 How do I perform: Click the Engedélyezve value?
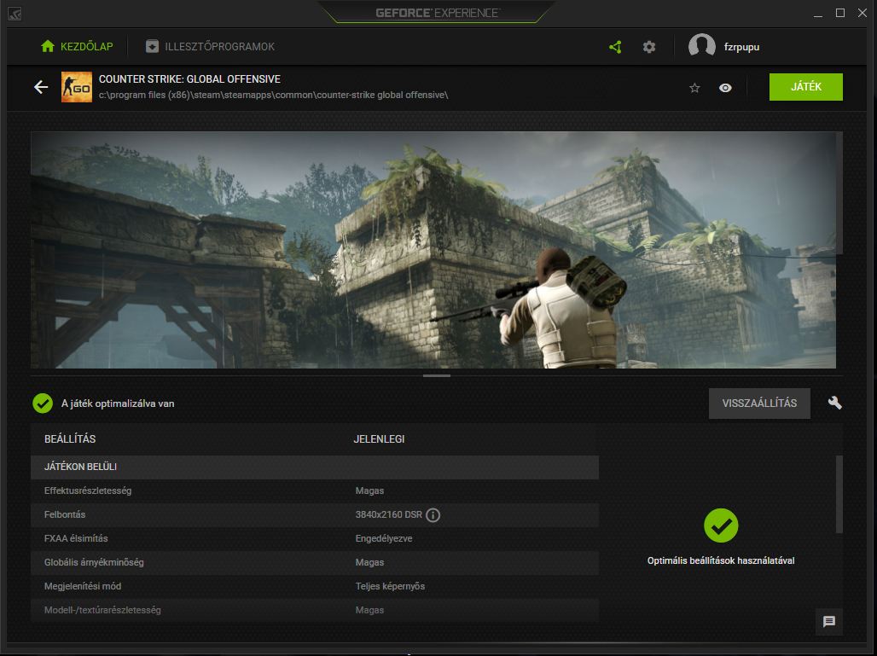384,538
